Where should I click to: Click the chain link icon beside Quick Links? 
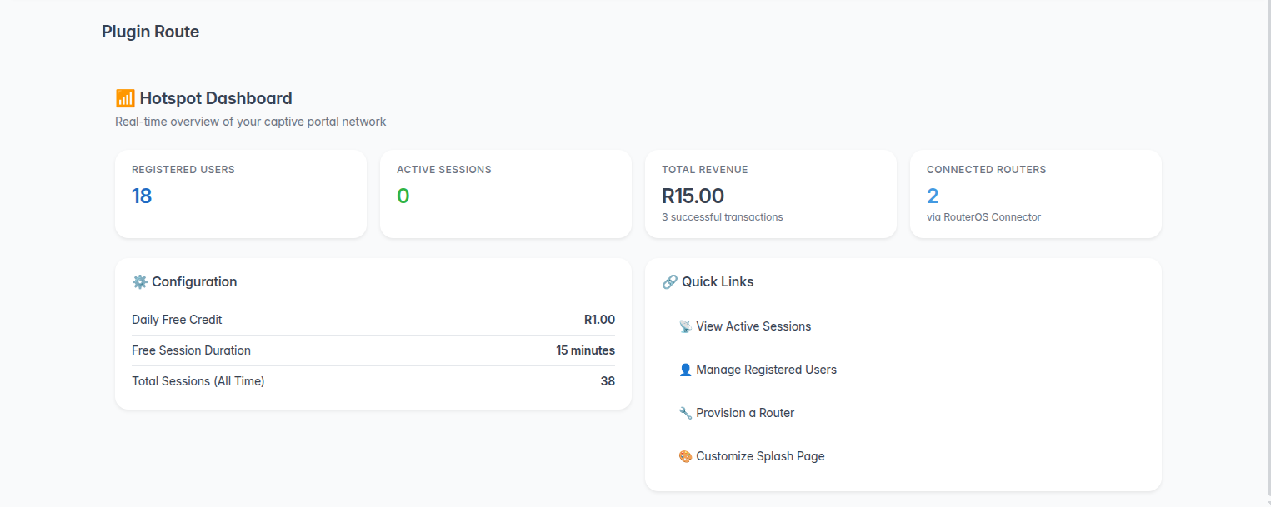pos(669,282)
